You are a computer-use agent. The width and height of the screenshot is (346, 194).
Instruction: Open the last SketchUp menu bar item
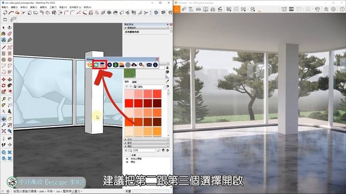(x=88, y=7)
